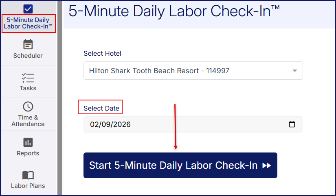The image size is (336, 196).
Task: Click the checkmark icon above 5-Minute Daily Labor Check-In
Action: click(28, 9)
